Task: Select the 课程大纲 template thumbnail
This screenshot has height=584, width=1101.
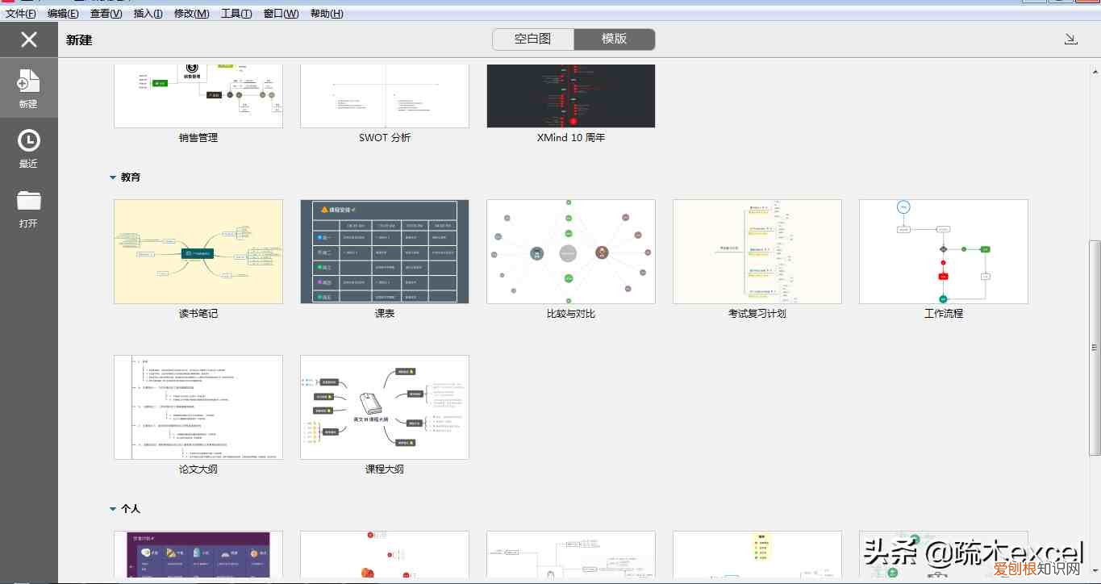Action: [x=385, y=407]
